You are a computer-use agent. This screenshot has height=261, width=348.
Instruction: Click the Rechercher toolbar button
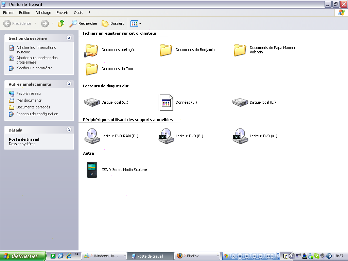(x=84, y=23)
